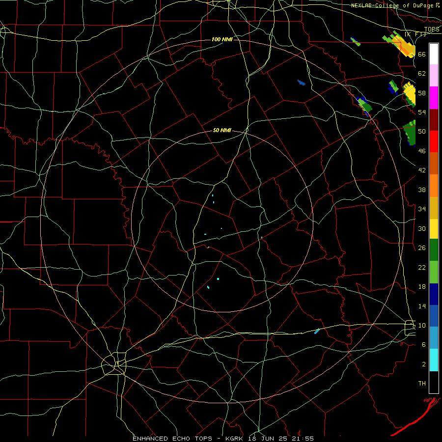Click the "2" legend value

tap(424, 364)
